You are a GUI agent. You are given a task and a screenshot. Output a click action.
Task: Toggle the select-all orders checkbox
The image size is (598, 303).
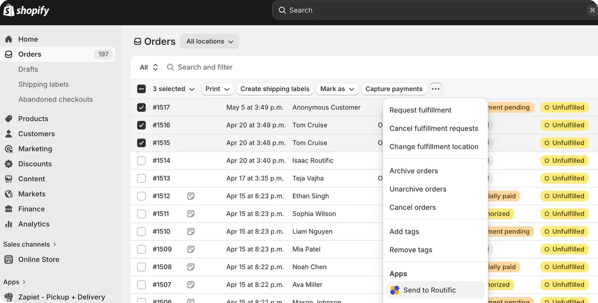142,89
